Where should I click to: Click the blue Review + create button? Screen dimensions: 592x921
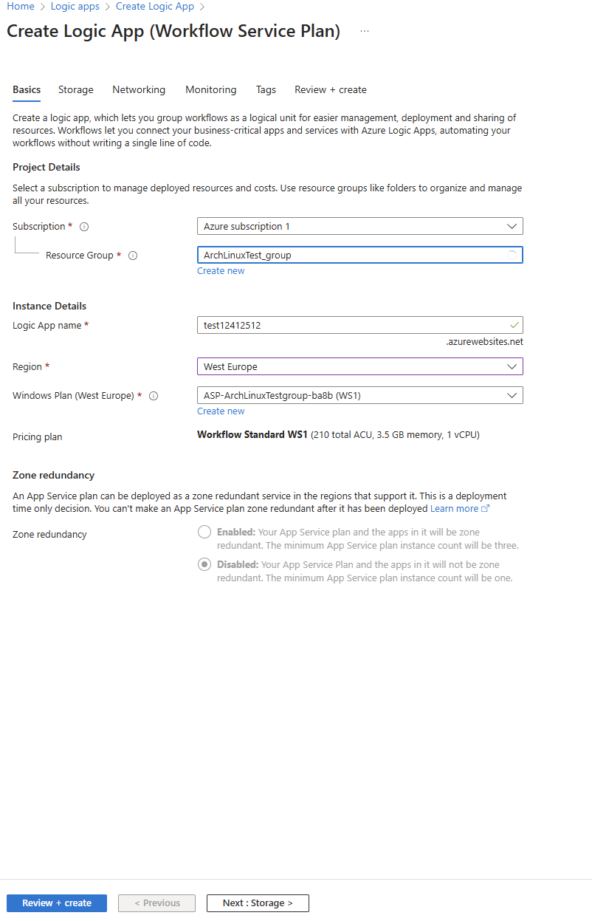pos(57,903)
